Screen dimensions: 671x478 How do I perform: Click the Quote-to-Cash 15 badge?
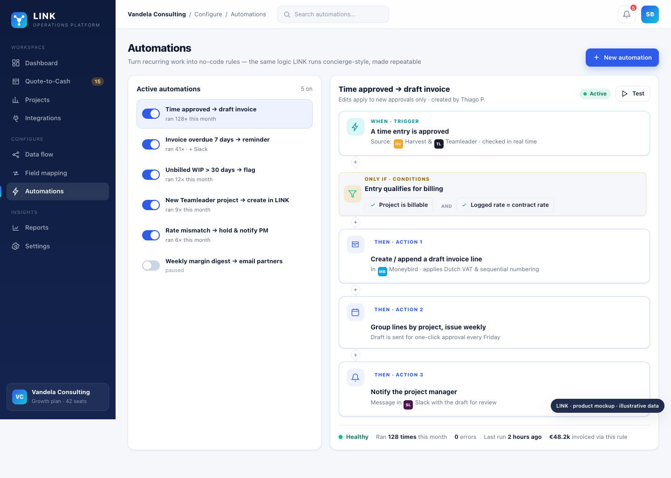point(97,82)
